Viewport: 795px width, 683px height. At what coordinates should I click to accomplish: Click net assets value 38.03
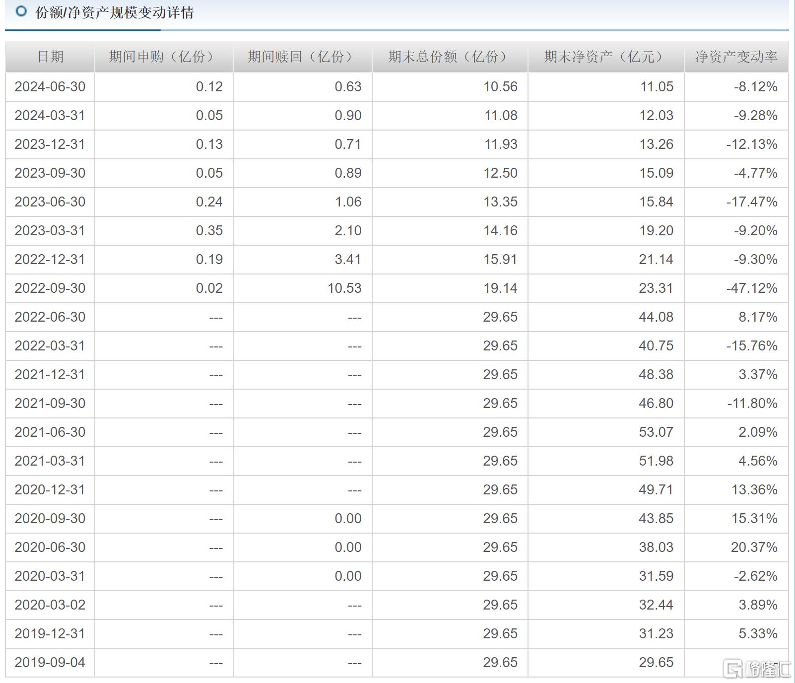pyautogui.click(x=657, y=547)
